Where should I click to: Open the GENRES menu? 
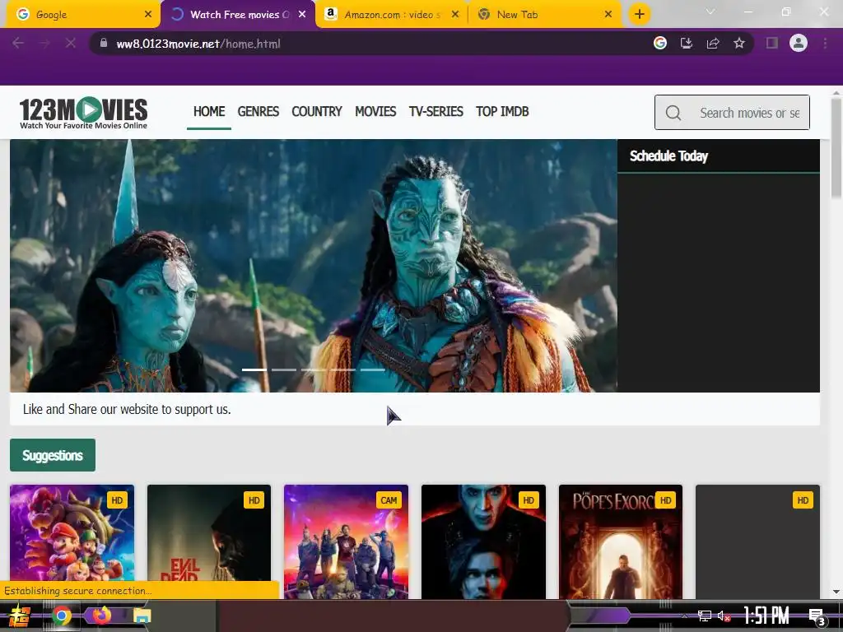coord(258,112)
